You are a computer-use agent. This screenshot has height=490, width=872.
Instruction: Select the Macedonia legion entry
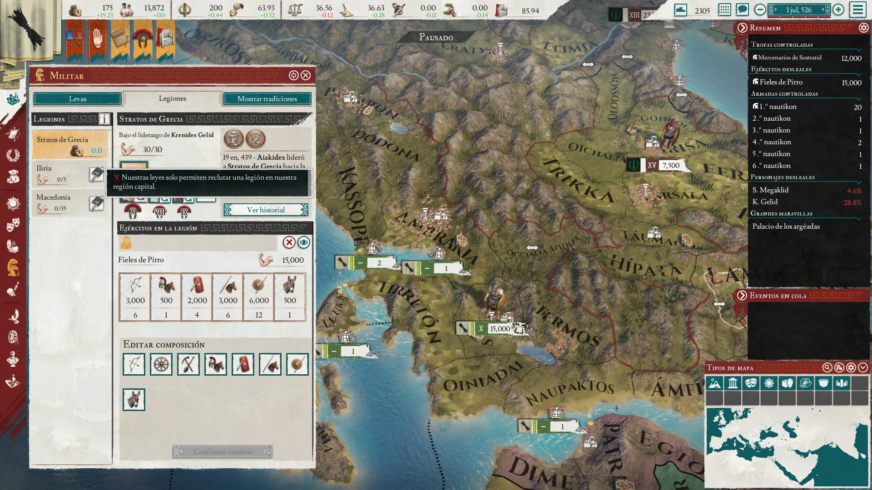tap(70, 203)
